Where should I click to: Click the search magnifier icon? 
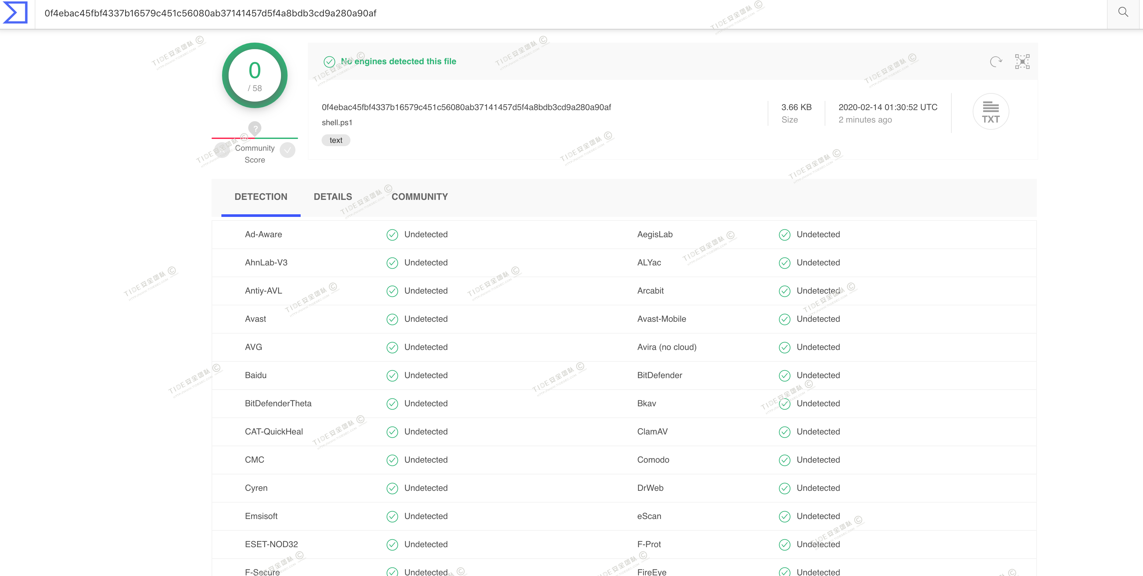(1123, 12)
